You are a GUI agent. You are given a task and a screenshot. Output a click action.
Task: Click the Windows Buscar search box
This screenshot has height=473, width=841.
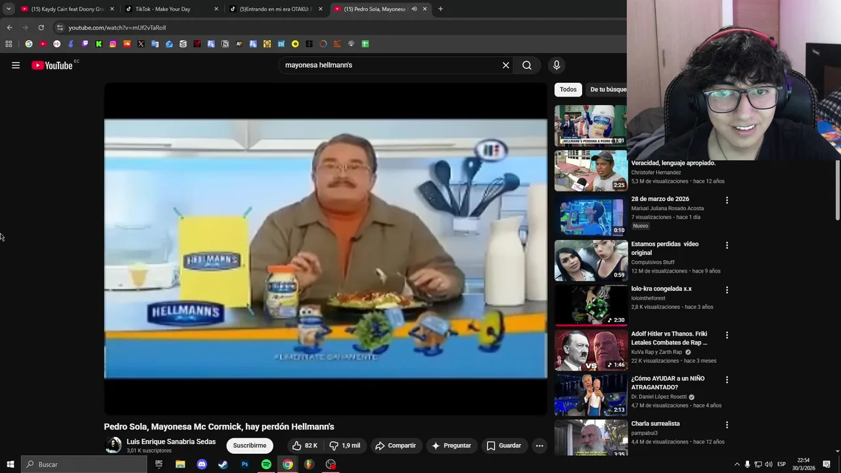pyautogui.click(x=84, y=464)
